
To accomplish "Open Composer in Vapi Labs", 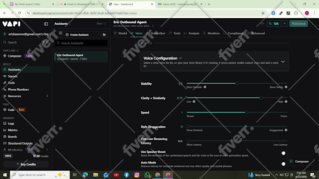I will (x=15, y=56).
